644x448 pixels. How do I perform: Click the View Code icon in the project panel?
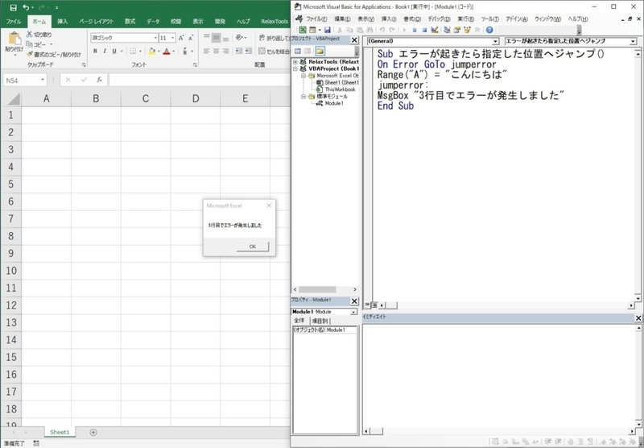tap(298, 51)
